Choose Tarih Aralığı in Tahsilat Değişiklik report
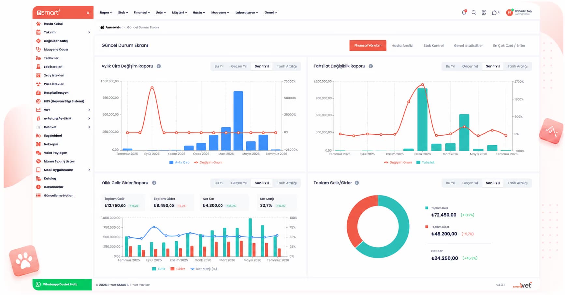The image size is (565, 295). point(517,66)
